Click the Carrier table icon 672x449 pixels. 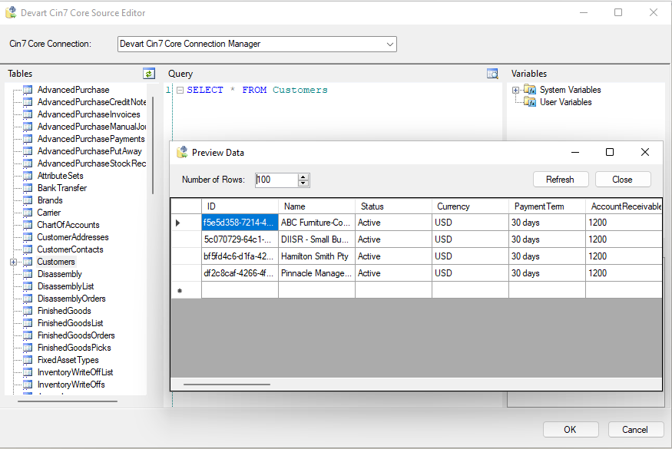click(x=28, y=213)
